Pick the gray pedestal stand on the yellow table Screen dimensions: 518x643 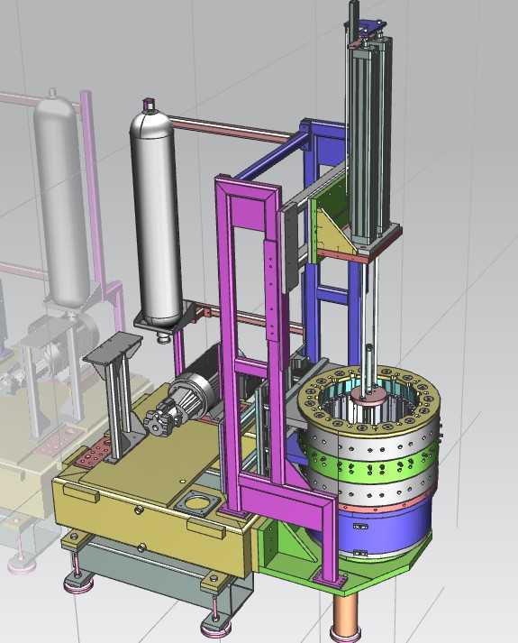[x=116, y=397]
